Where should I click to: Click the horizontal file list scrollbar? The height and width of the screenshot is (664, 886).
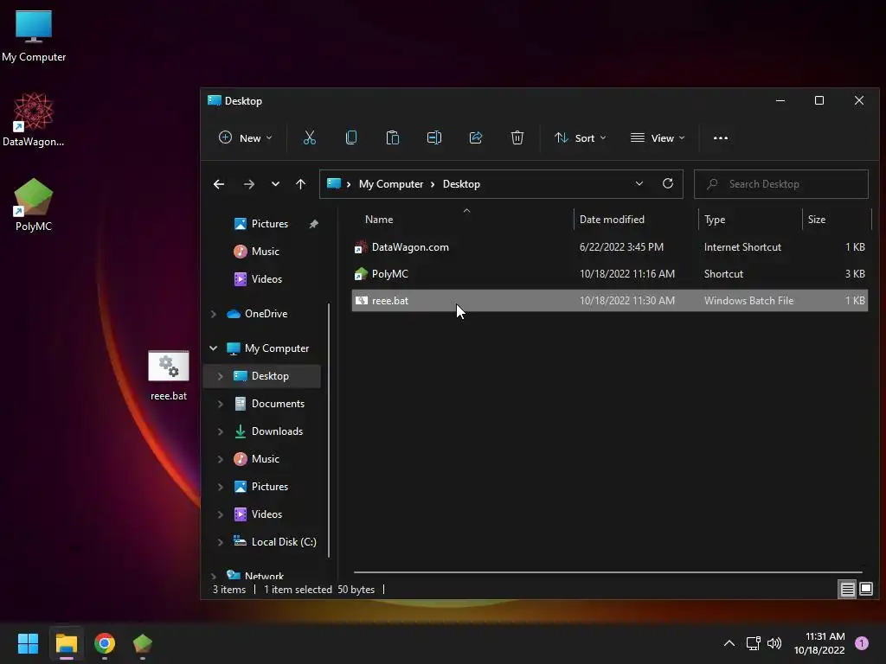point(607,572)
